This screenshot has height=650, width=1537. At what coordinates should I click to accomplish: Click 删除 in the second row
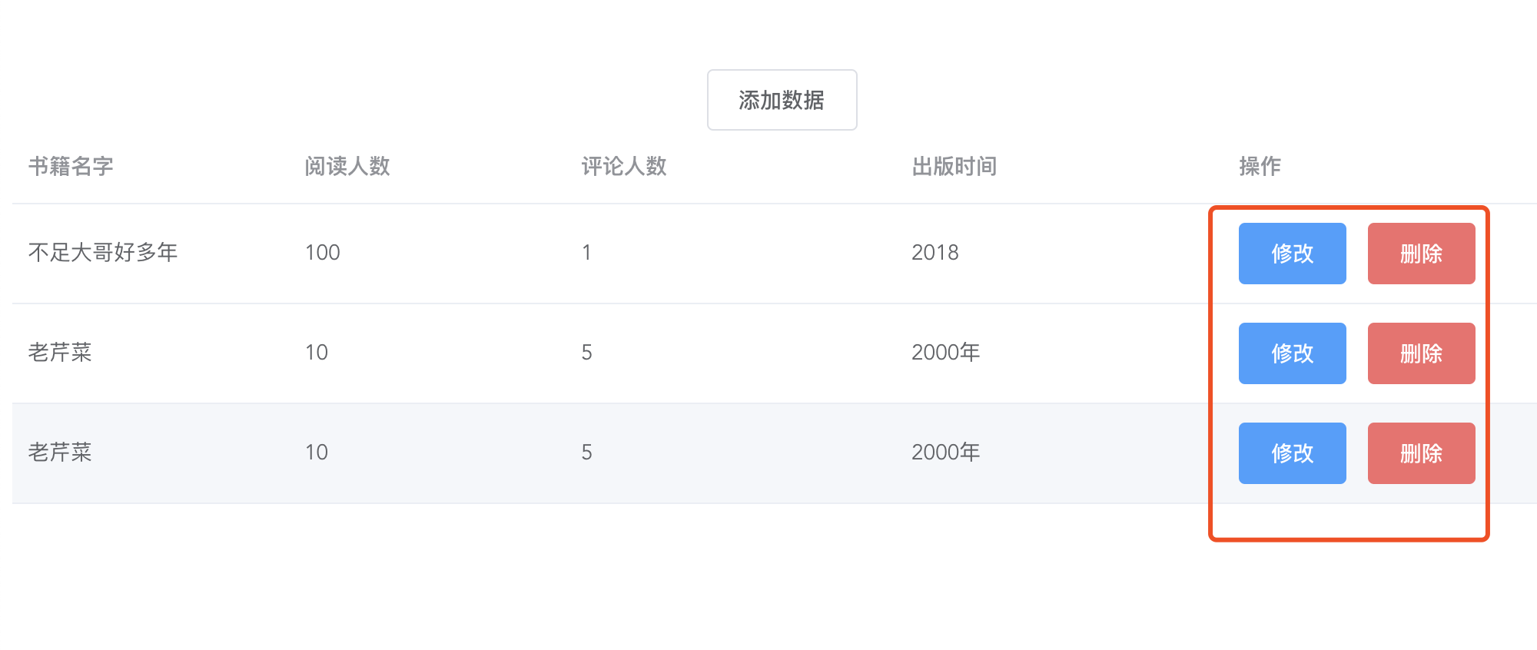(x=1421, y=353)
